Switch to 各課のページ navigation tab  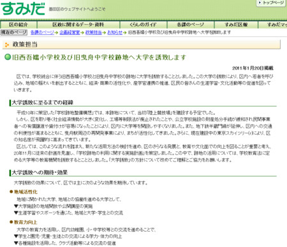(191, 25)
